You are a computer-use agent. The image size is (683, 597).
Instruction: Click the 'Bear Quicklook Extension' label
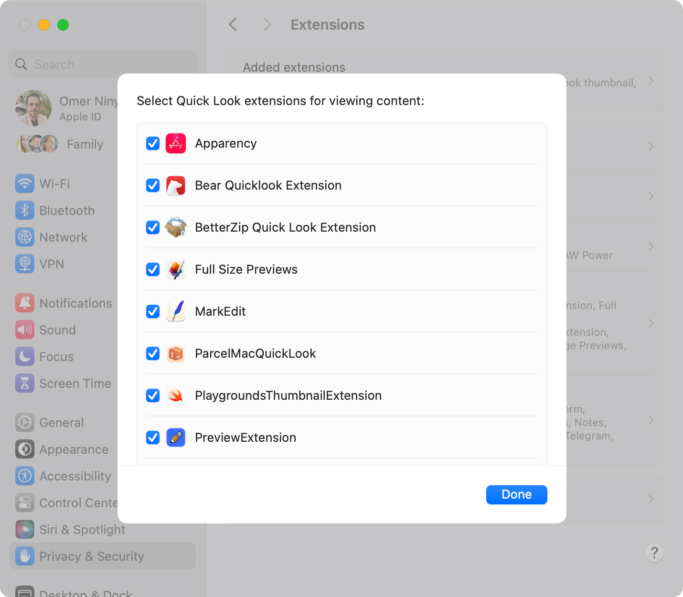(x=268, y=185)
